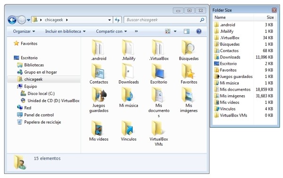Click the 31,683 KB size value
The image size is (283, 178).
tap(265, 96)
